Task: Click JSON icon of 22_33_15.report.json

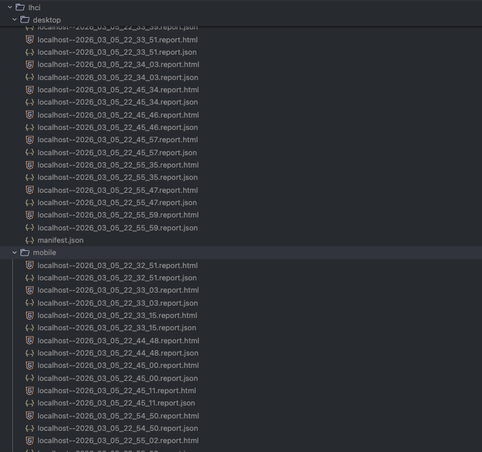Action: (x=29, y=328)
